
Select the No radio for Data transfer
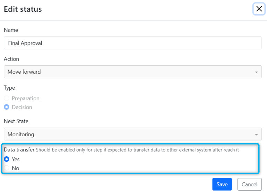tap(7, 168)
